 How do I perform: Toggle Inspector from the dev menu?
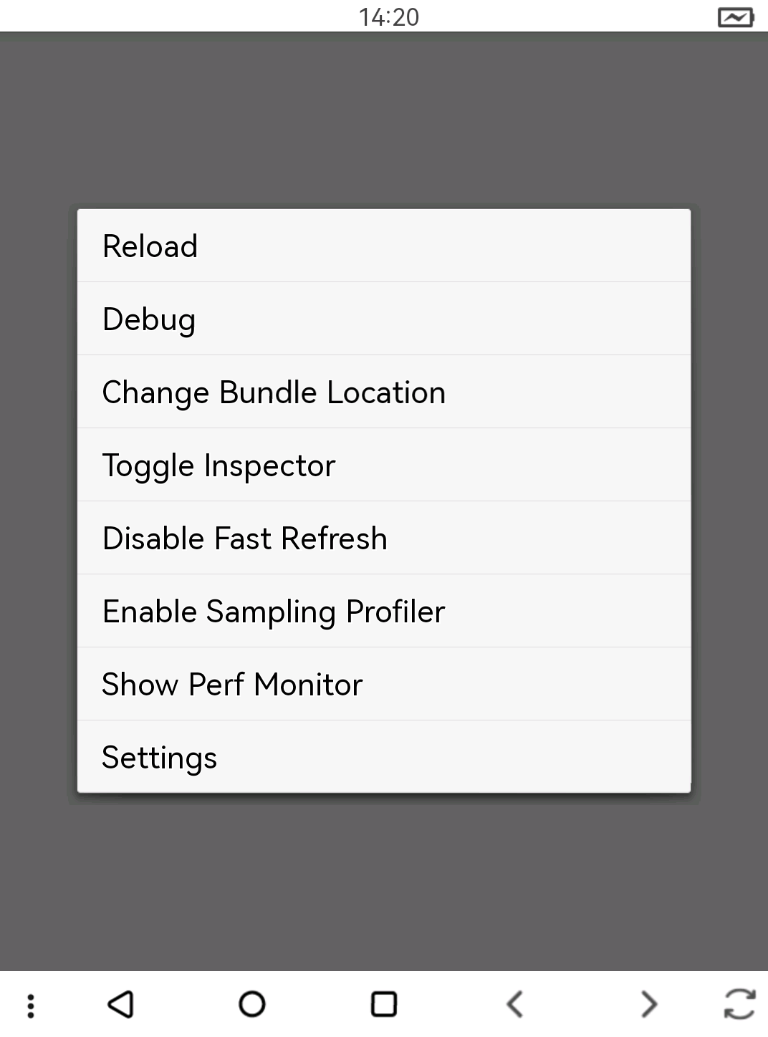(384, 466)
